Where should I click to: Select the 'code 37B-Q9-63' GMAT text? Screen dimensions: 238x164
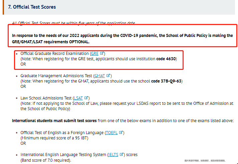click(166, 81)
